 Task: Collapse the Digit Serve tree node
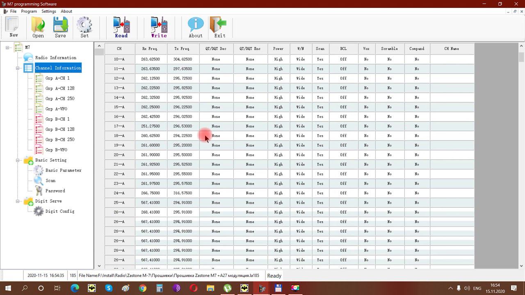point(18,201)
